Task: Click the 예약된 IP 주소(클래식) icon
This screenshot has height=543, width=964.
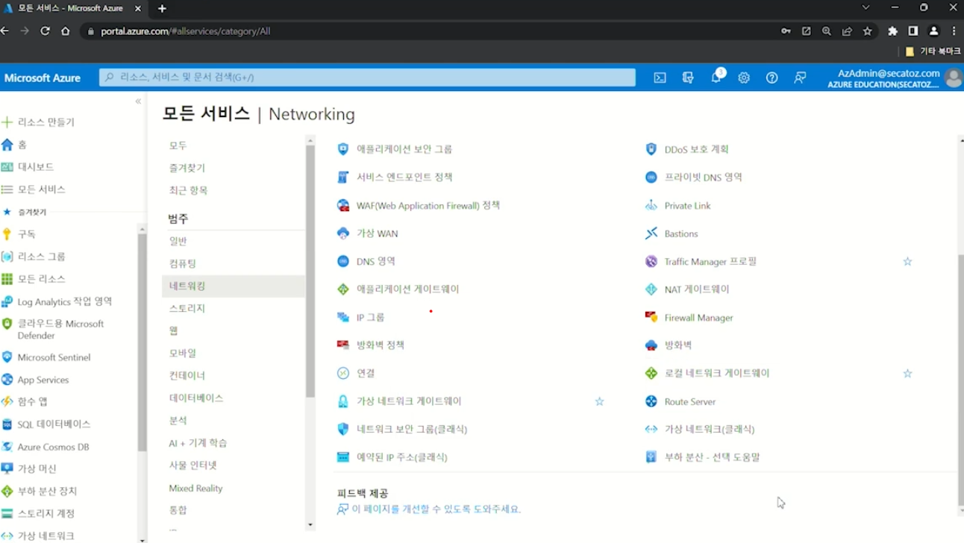Action: tap(343, 457)
